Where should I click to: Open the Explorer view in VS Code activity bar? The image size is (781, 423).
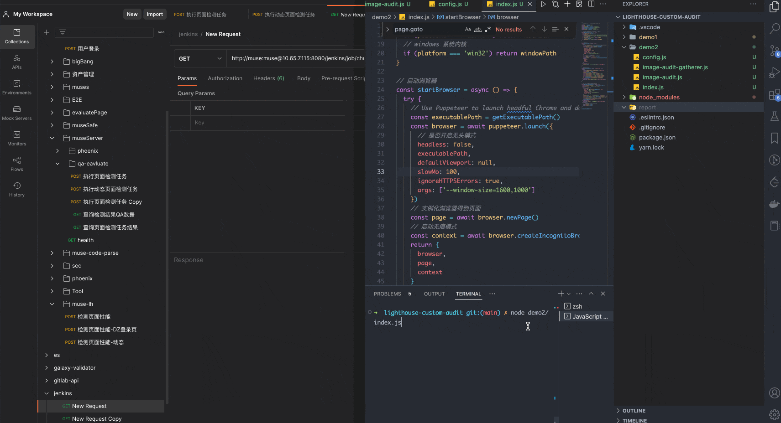coord(774,7)
